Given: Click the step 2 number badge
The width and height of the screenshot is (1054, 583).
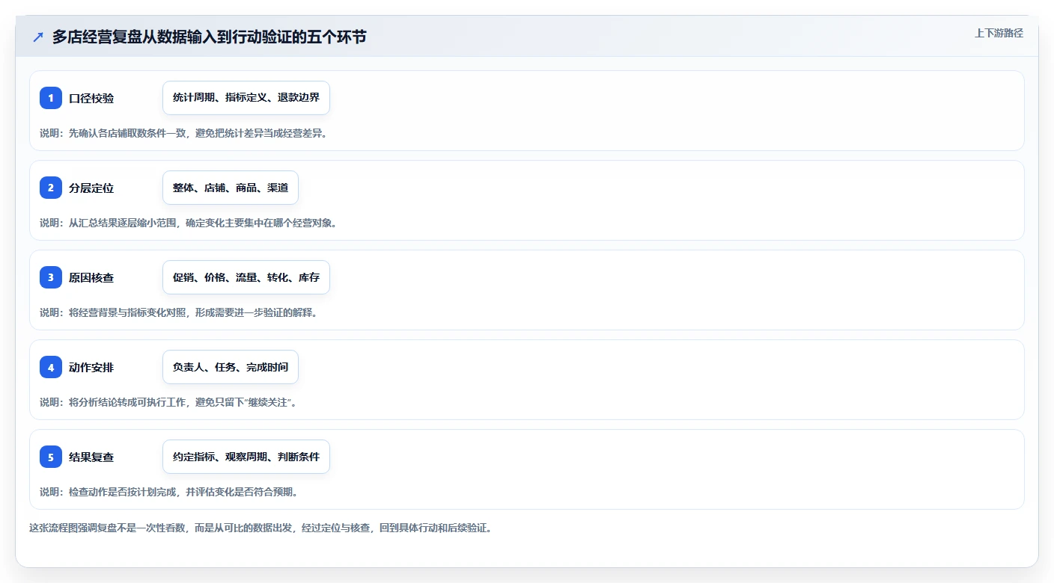Looking at the screenshot, I should pos(51,188).
